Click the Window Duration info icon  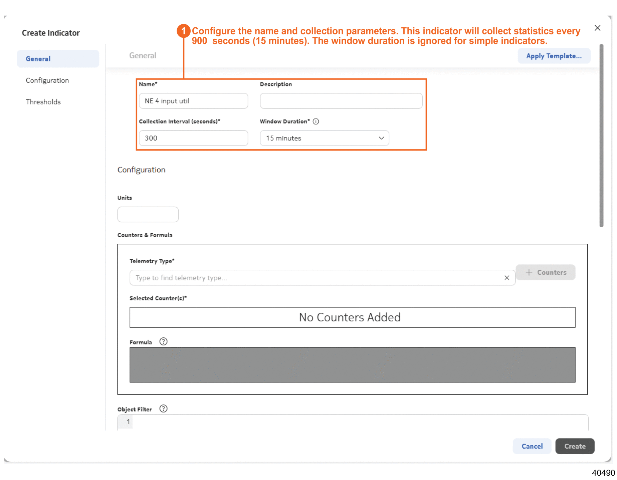(316, 122)
